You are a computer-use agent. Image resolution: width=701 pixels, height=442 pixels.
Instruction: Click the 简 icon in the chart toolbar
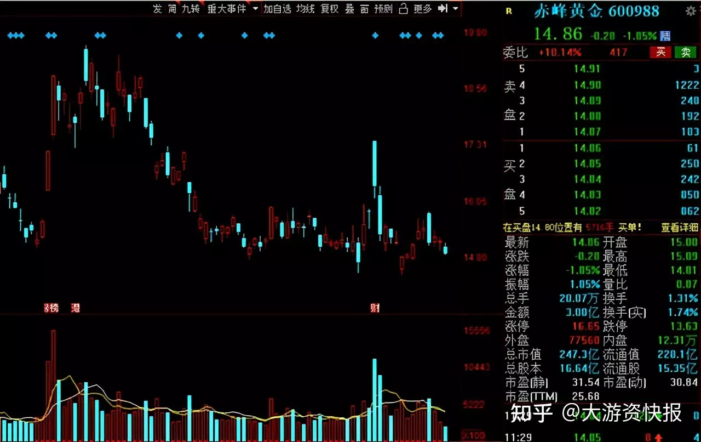point(172,9)
